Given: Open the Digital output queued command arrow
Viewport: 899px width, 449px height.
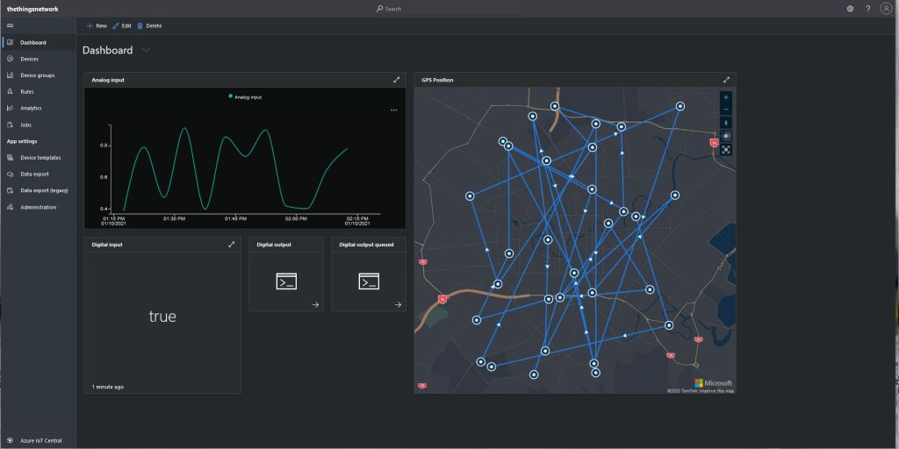Looking at the screenshot, I should pos(398,304).
